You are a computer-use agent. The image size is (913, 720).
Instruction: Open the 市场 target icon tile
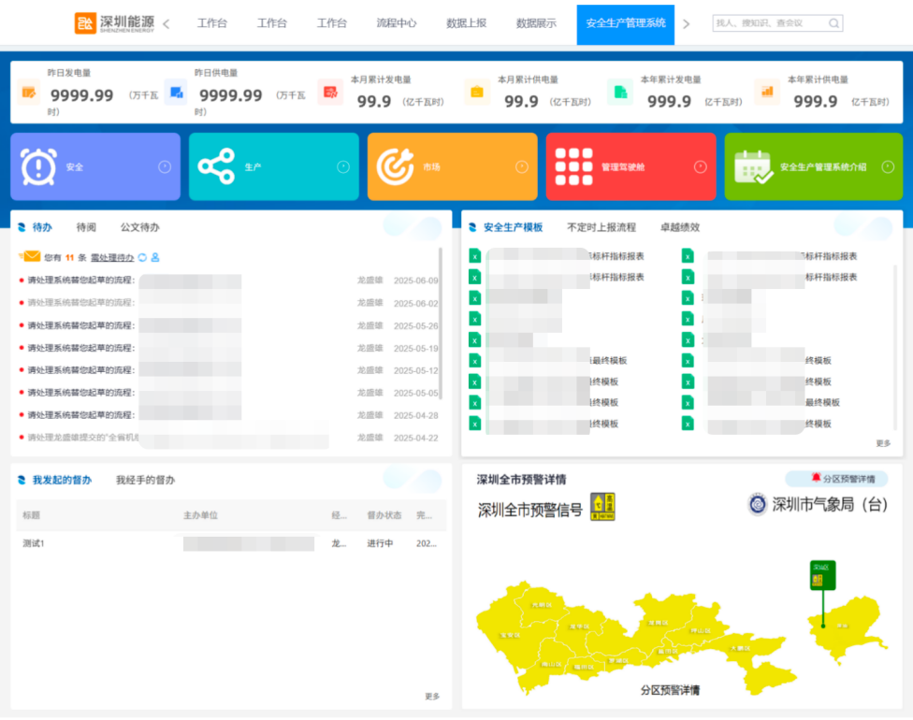(x=395, y=166)
